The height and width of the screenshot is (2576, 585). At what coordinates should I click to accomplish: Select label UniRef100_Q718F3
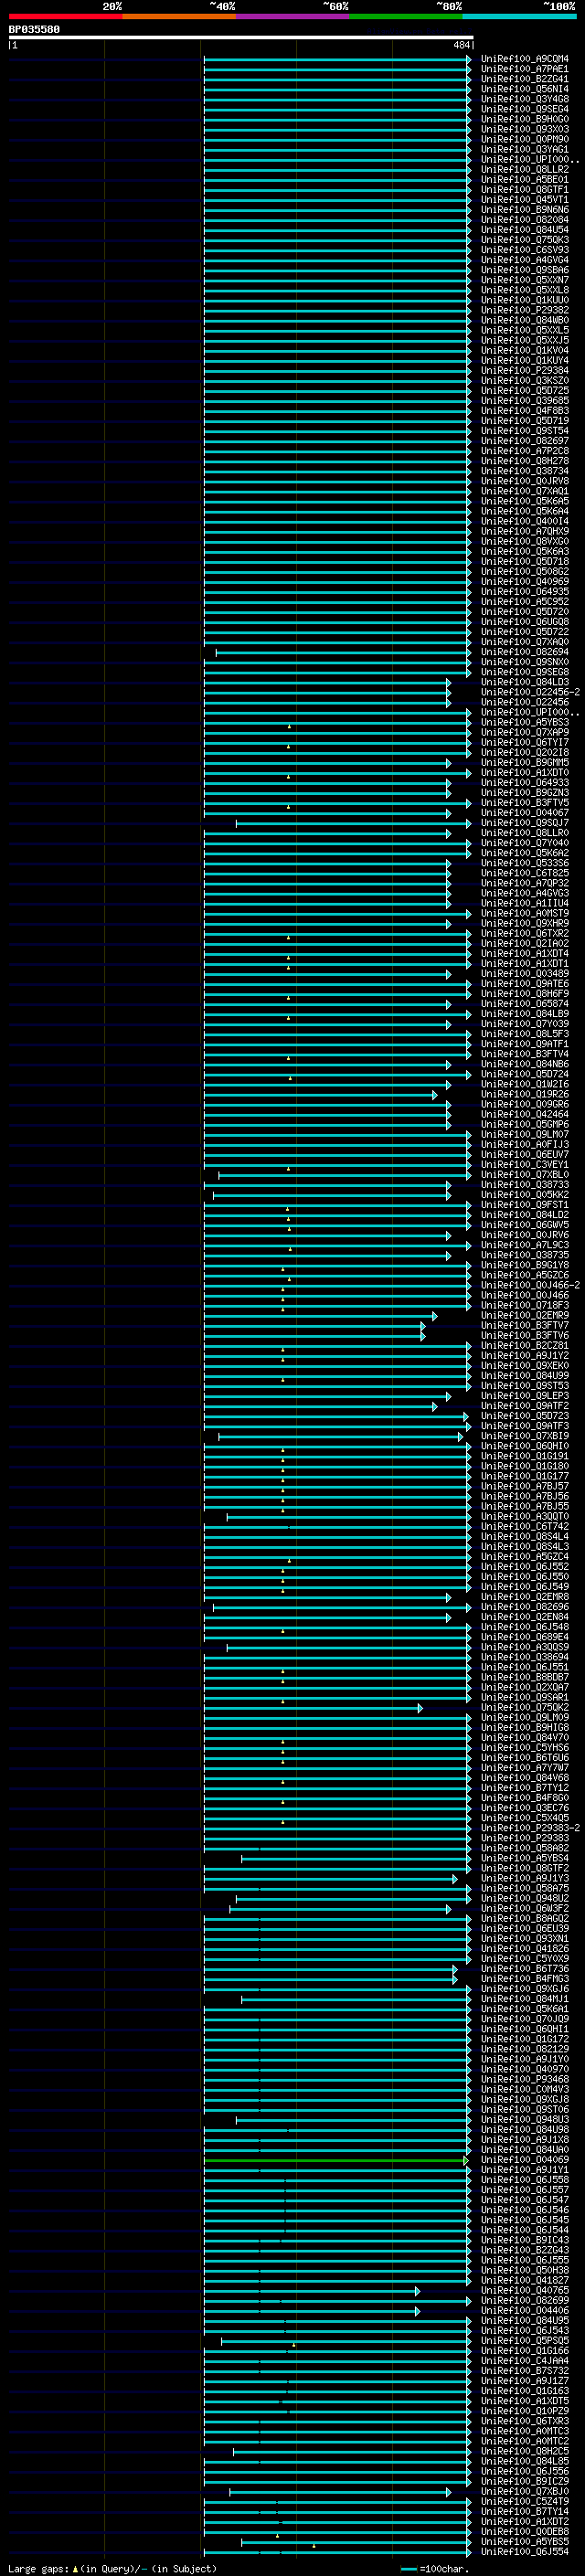click(x=524, y=1305)
